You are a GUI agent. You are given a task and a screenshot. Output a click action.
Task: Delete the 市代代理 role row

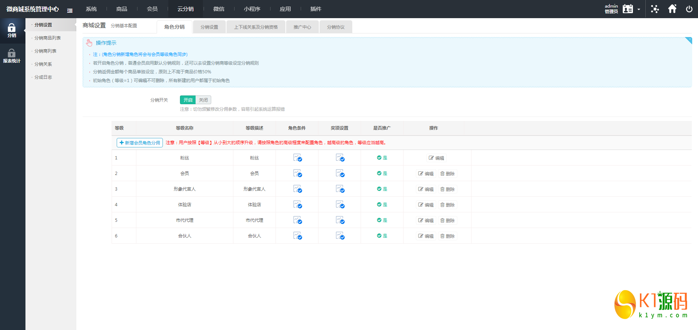(x=448, y=220)
